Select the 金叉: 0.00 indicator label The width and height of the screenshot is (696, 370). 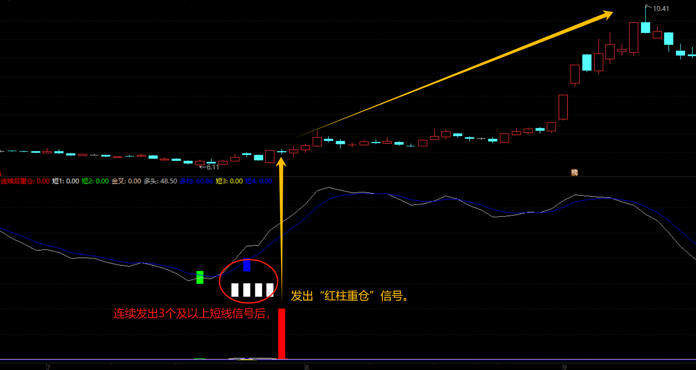(x=126, y=181)
